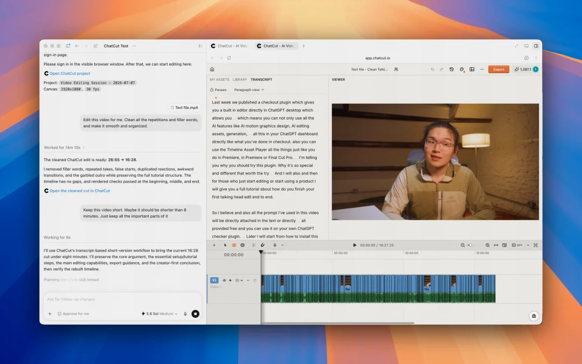The height and width of the screenshot is (364, 582).
Task: Expand the Worked for 14m 10s details
Action: point(64,148)
